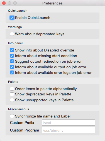Close the Preferences window

click(4, 3)
